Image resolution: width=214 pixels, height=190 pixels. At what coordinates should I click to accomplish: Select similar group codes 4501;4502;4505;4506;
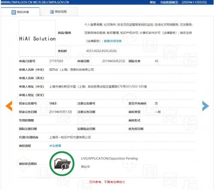click(101, 51)
